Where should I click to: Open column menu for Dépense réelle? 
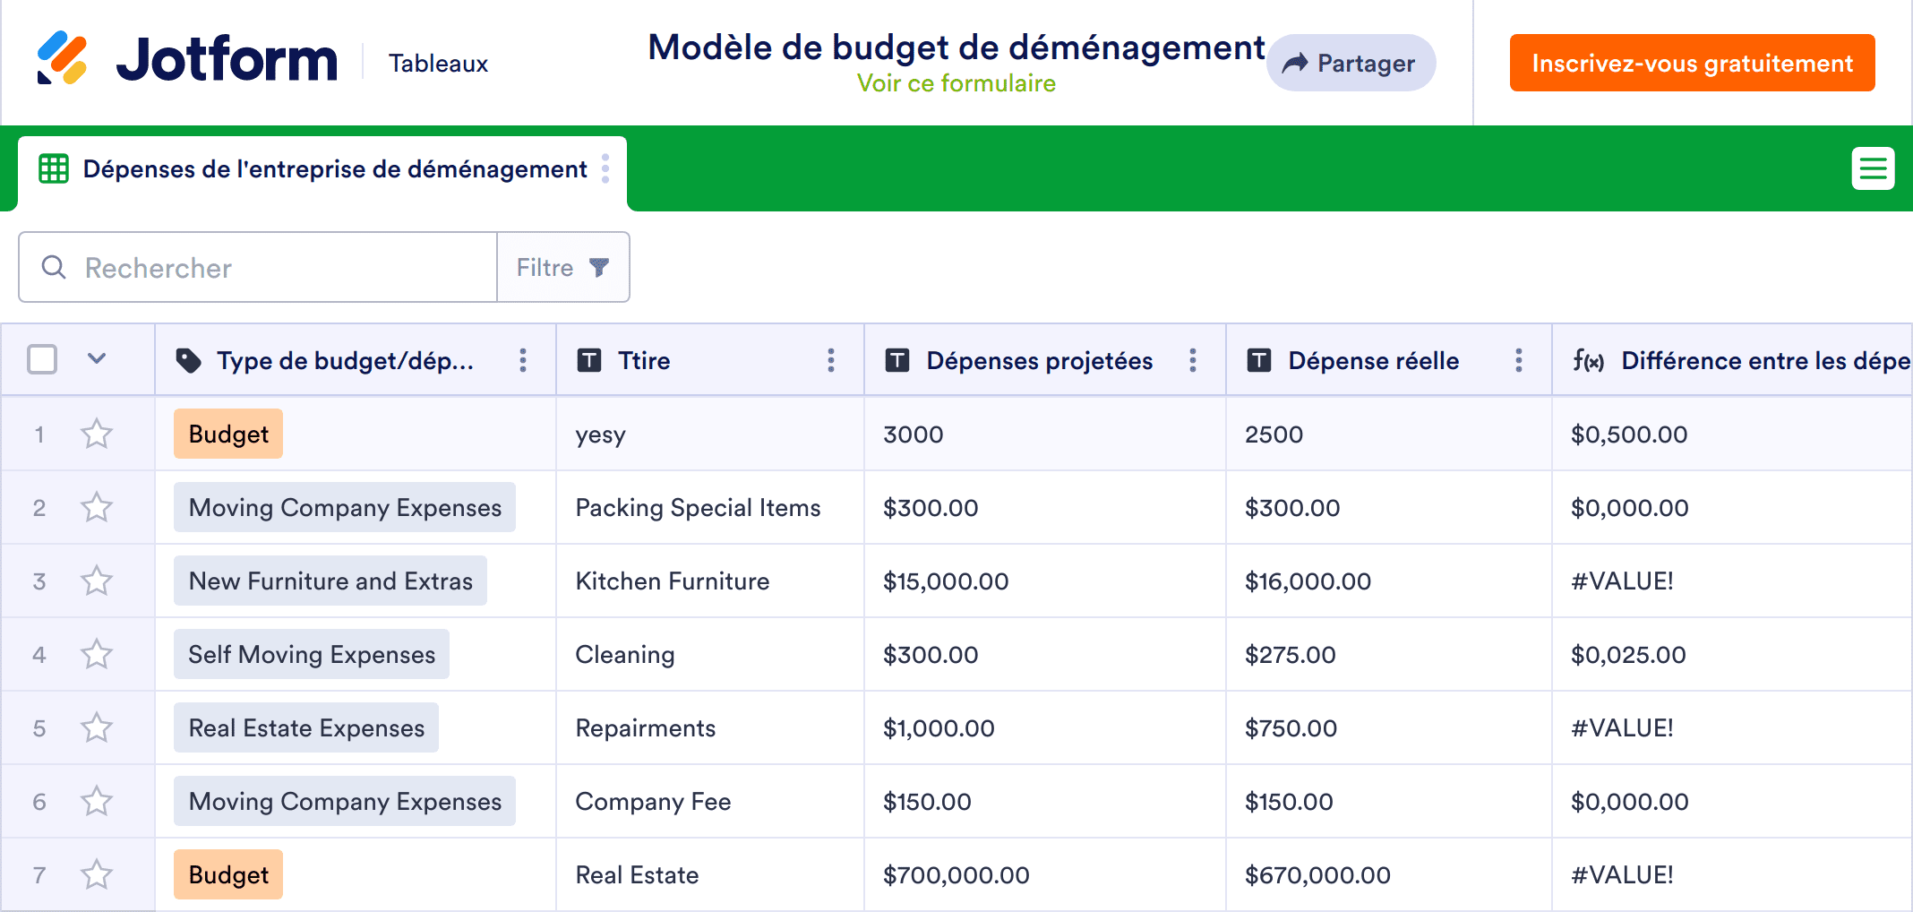(1518, 360)
